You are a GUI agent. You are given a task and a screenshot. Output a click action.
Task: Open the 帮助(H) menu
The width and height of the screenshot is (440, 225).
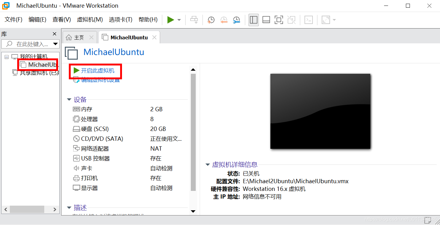148,20
